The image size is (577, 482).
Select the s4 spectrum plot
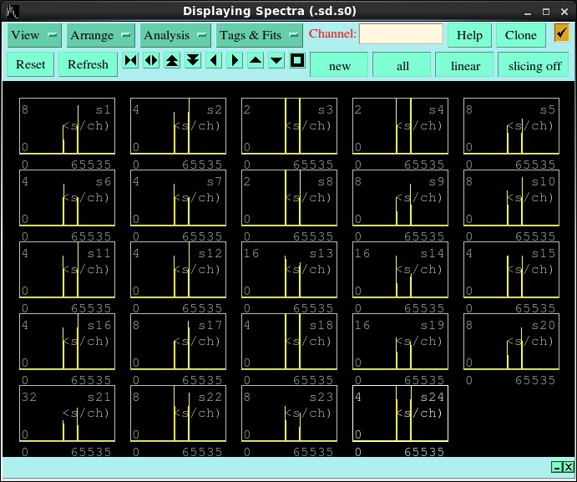[400, 126]
